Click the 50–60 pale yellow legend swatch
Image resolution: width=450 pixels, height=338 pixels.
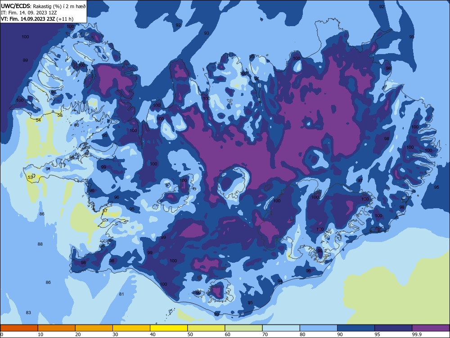(x=206, y=328)
